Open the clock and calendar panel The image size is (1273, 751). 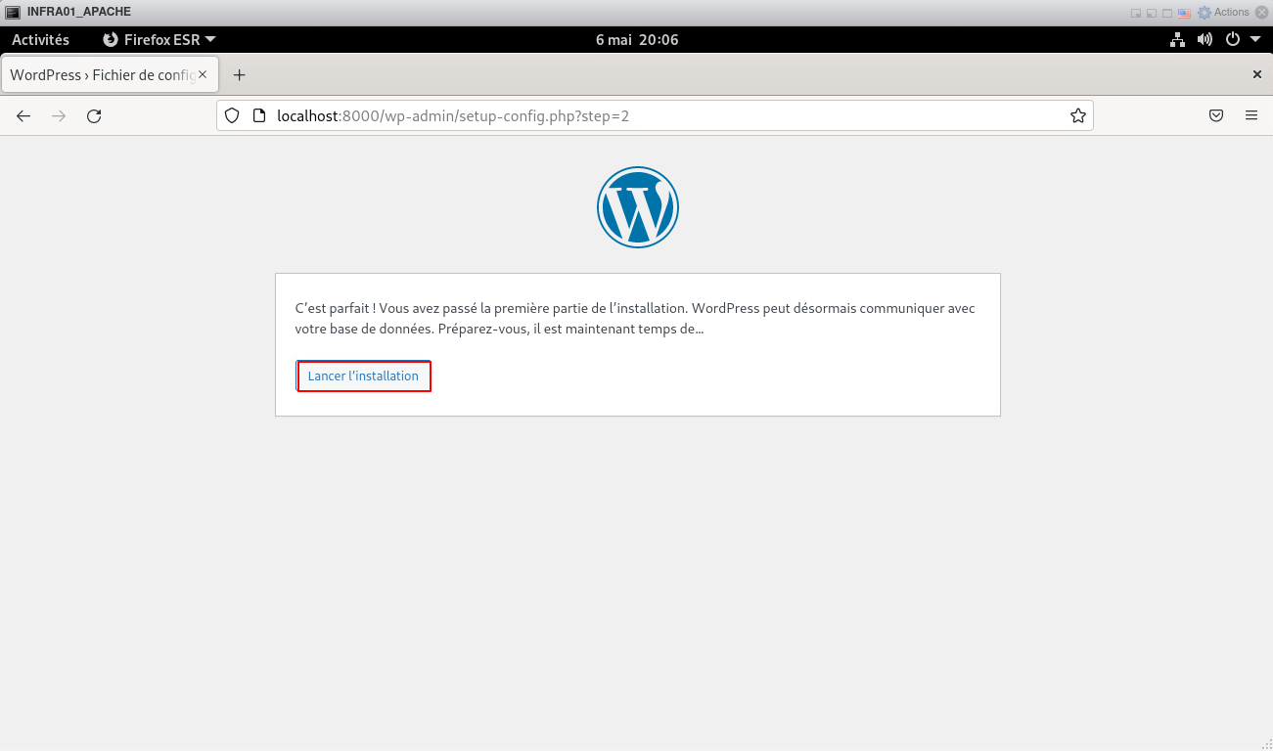pos(636,40)
